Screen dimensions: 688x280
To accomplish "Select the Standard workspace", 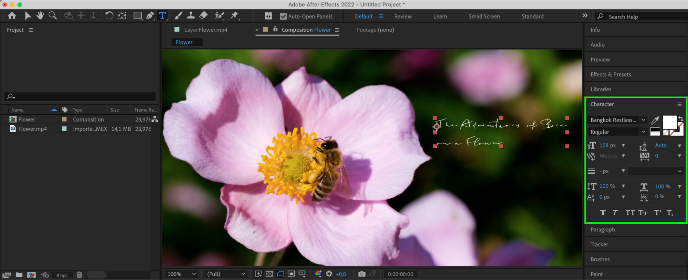I will pyautogui.click(x=532, y=16).
